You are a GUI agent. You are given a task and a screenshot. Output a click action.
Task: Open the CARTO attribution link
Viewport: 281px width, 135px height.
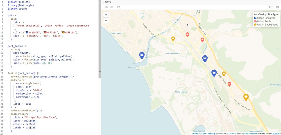[x=232, y=134]
